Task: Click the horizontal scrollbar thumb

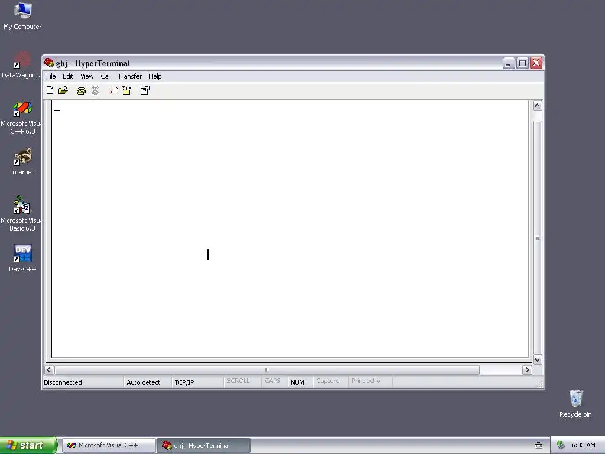Action: point(266,370)
